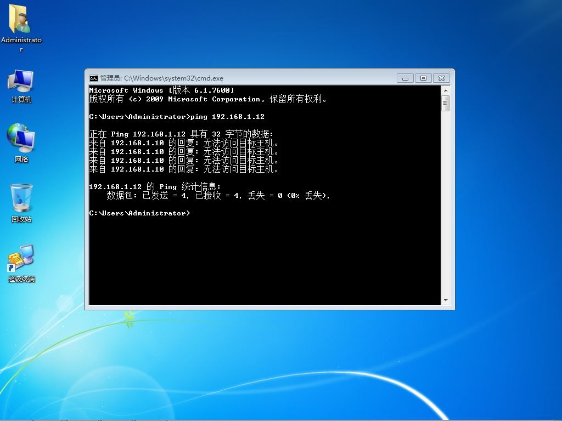Open the Administrator folder desktop icon
562x421 pixels.
click(x=21, y=28)
